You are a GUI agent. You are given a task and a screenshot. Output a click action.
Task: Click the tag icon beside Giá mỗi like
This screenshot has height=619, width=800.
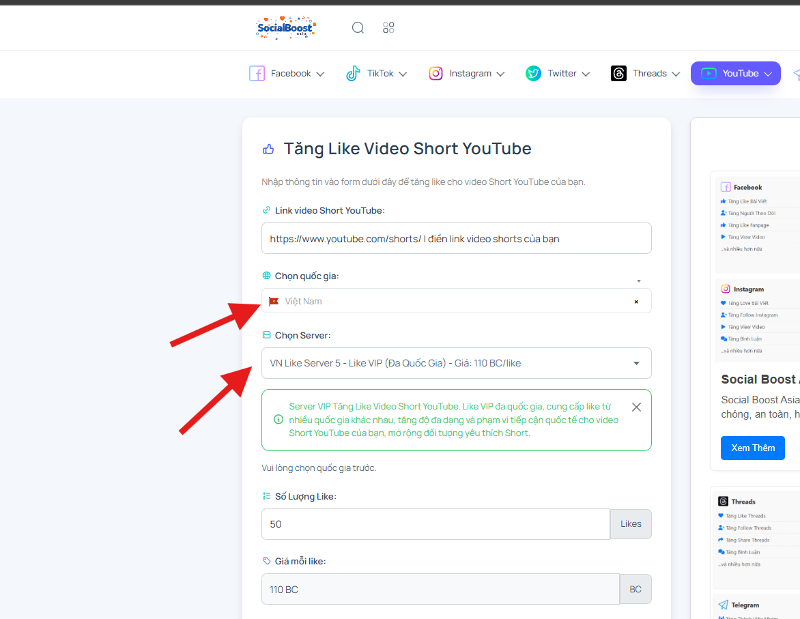(x=266, y=561)
